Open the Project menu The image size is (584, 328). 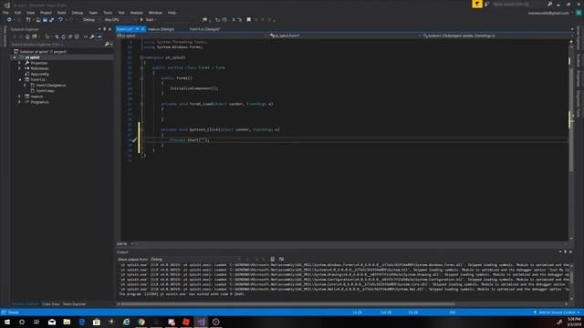coord(46,13)
